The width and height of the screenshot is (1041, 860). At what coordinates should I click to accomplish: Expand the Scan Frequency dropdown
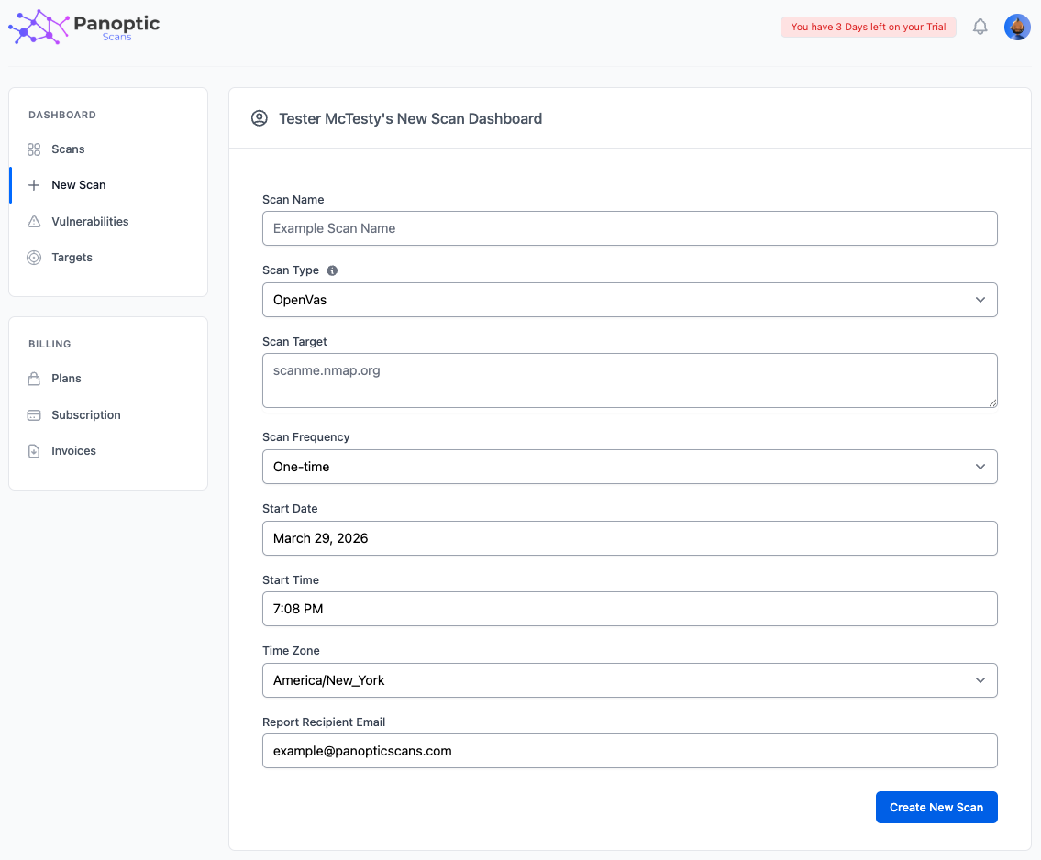pyautogui.click(x=630, y=467)
